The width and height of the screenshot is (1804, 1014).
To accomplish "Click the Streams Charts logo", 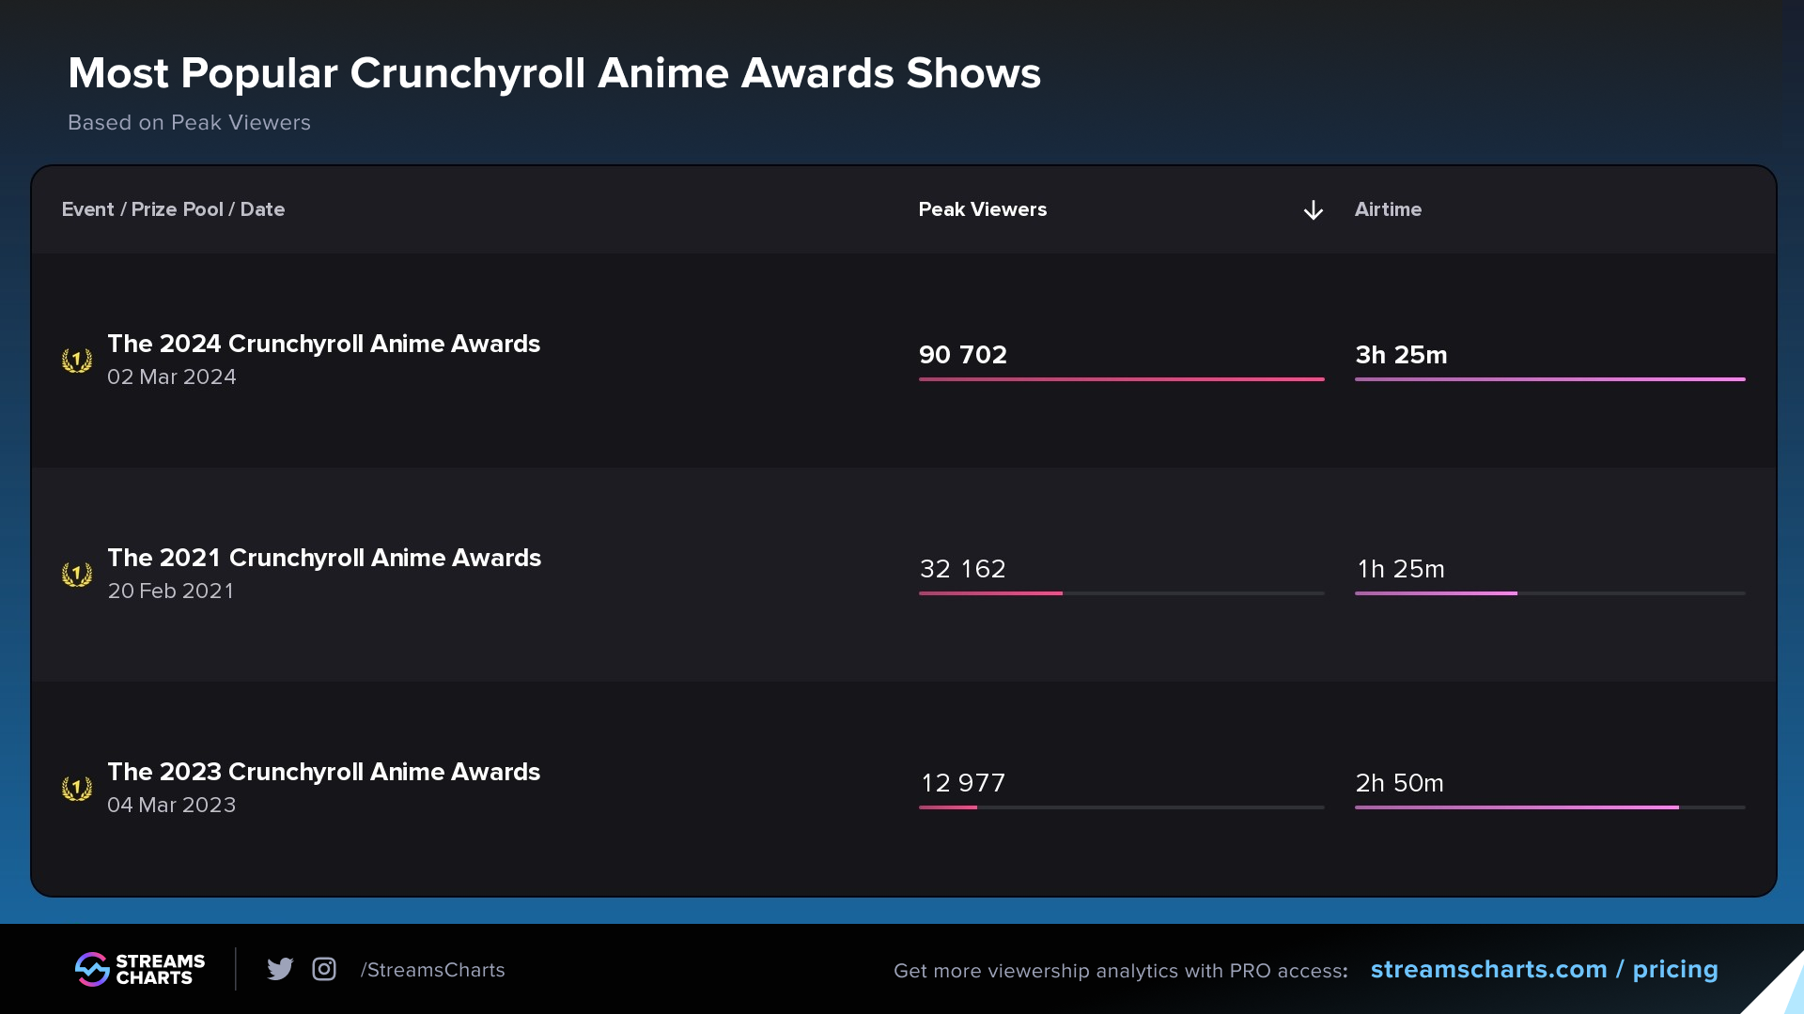I will (139, 969).
